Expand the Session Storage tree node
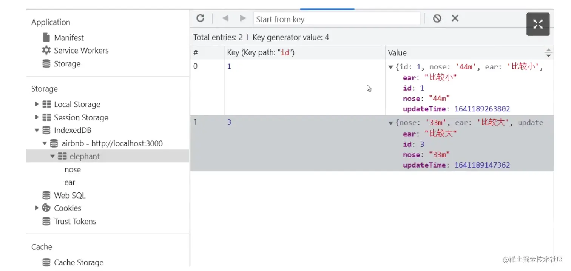 (x=37, y=117)
